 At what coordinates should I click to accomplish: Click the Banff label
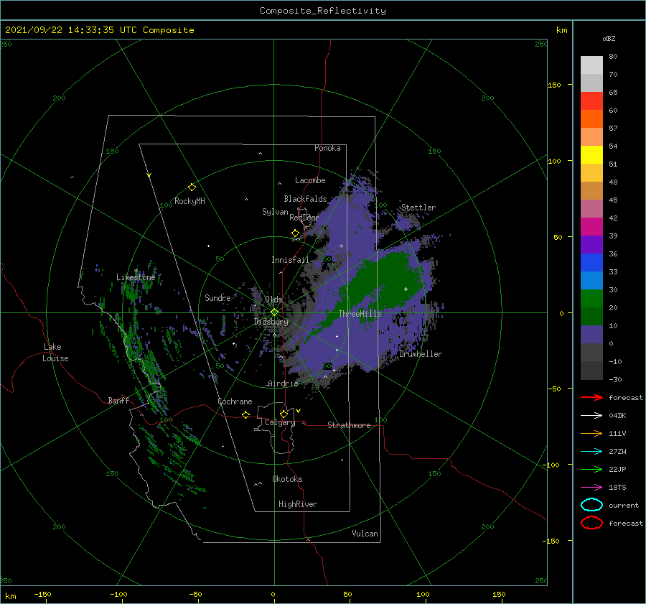pos(118,400)
